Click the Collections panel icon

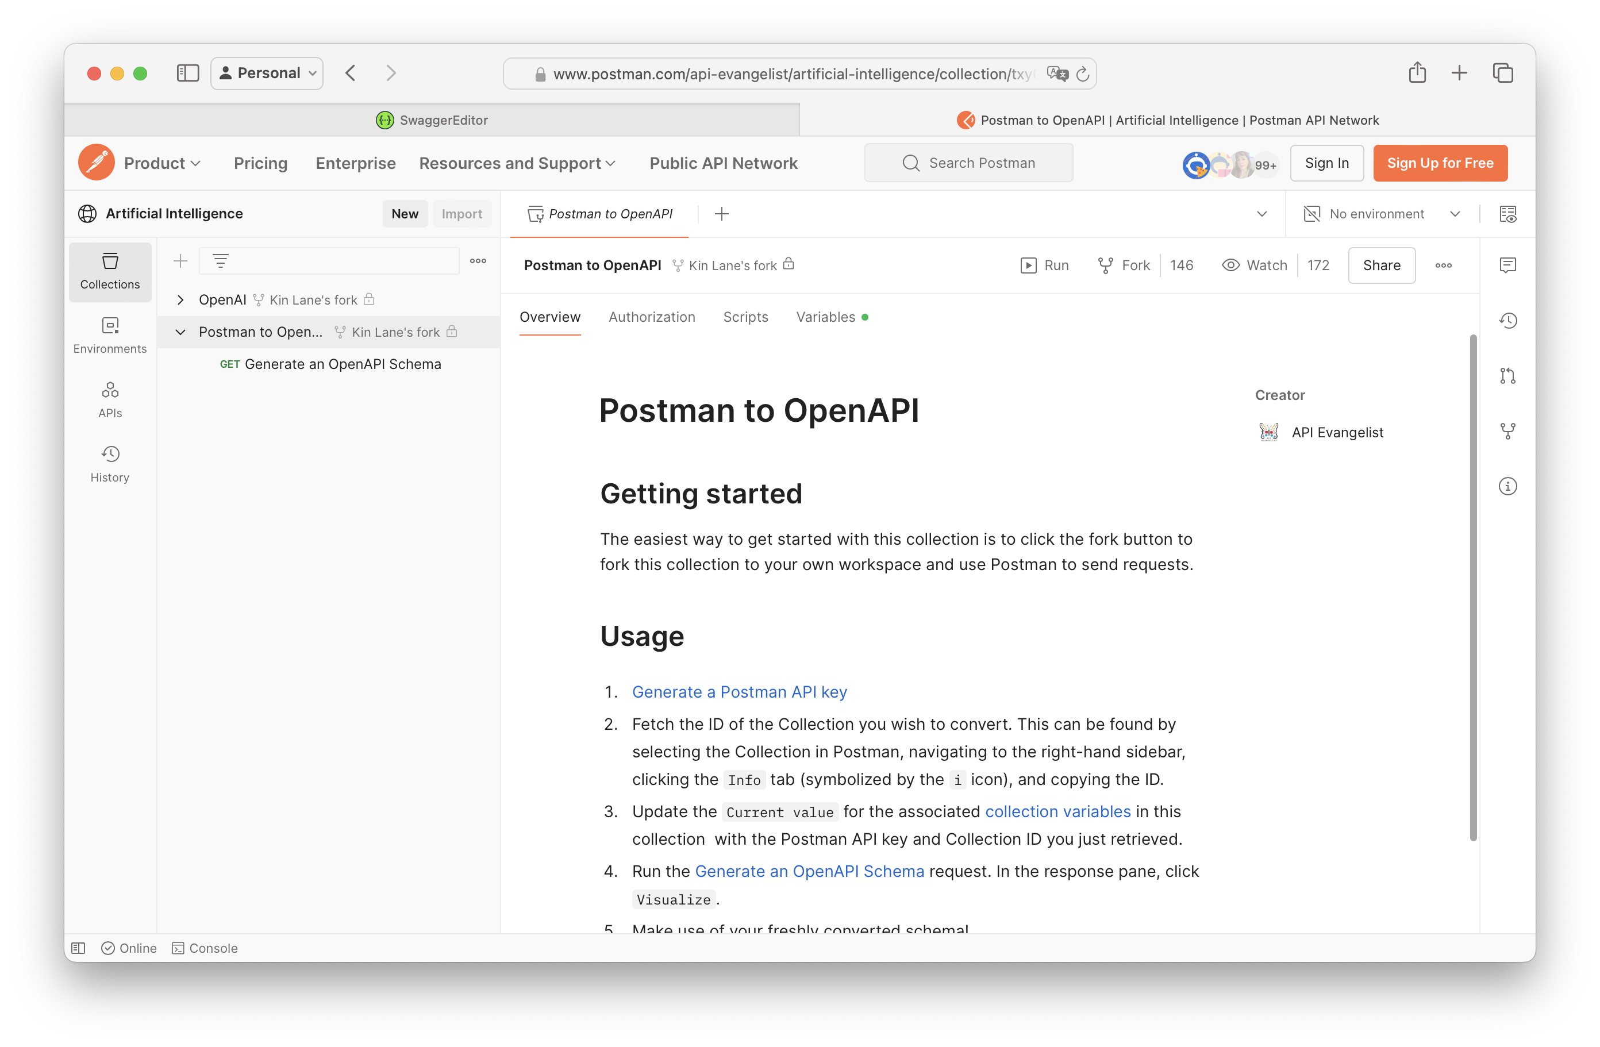point(110,271)
